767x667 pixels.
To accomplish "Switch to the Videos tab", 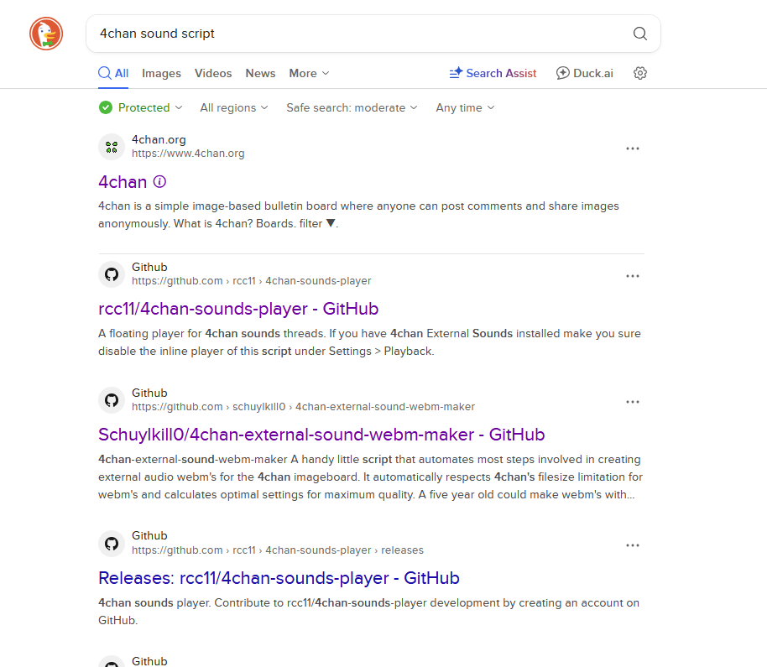I will (213, 73).
